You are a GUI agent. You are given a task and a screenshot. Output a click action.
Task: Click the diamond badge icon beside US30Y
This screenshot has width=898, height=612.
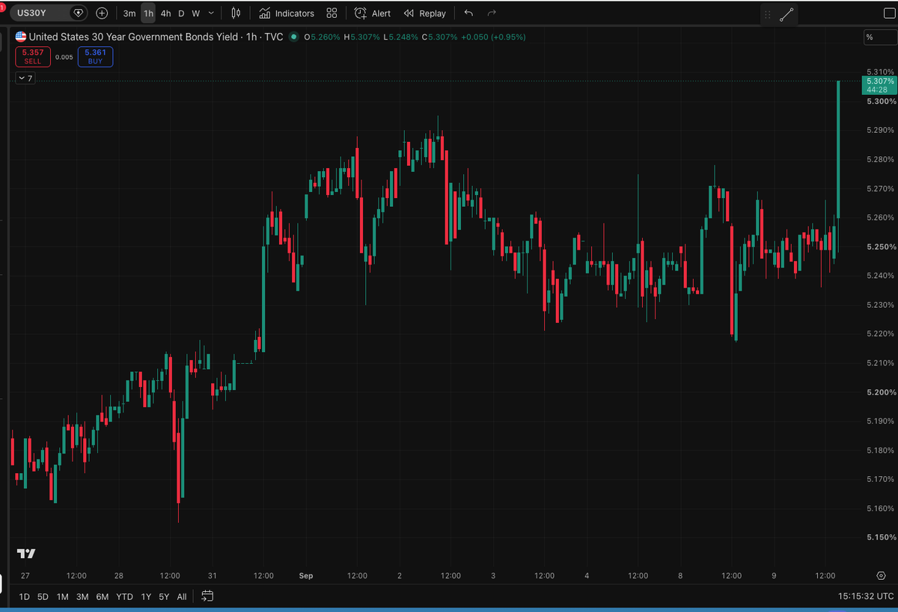tap(78, 13)
